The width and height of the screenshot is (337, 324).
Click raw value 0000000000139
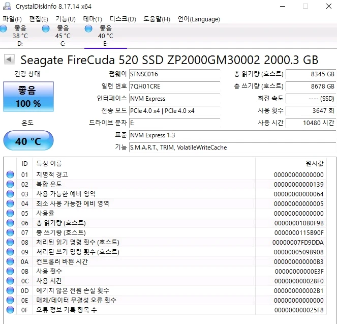point(298,184)
